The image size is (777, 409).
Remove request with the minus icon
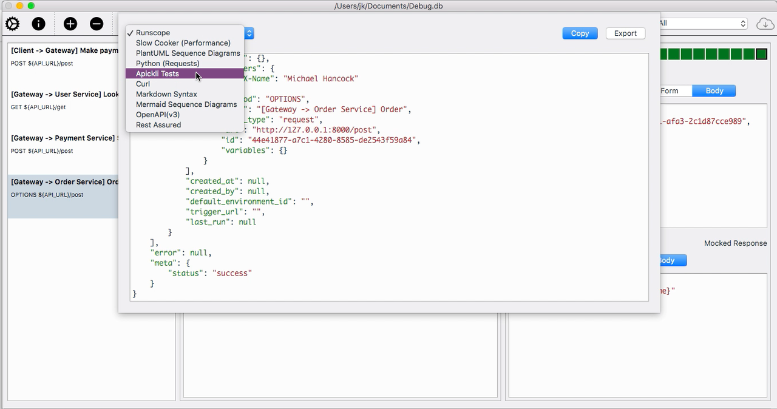pyautogui.click(x=97, y=24)
